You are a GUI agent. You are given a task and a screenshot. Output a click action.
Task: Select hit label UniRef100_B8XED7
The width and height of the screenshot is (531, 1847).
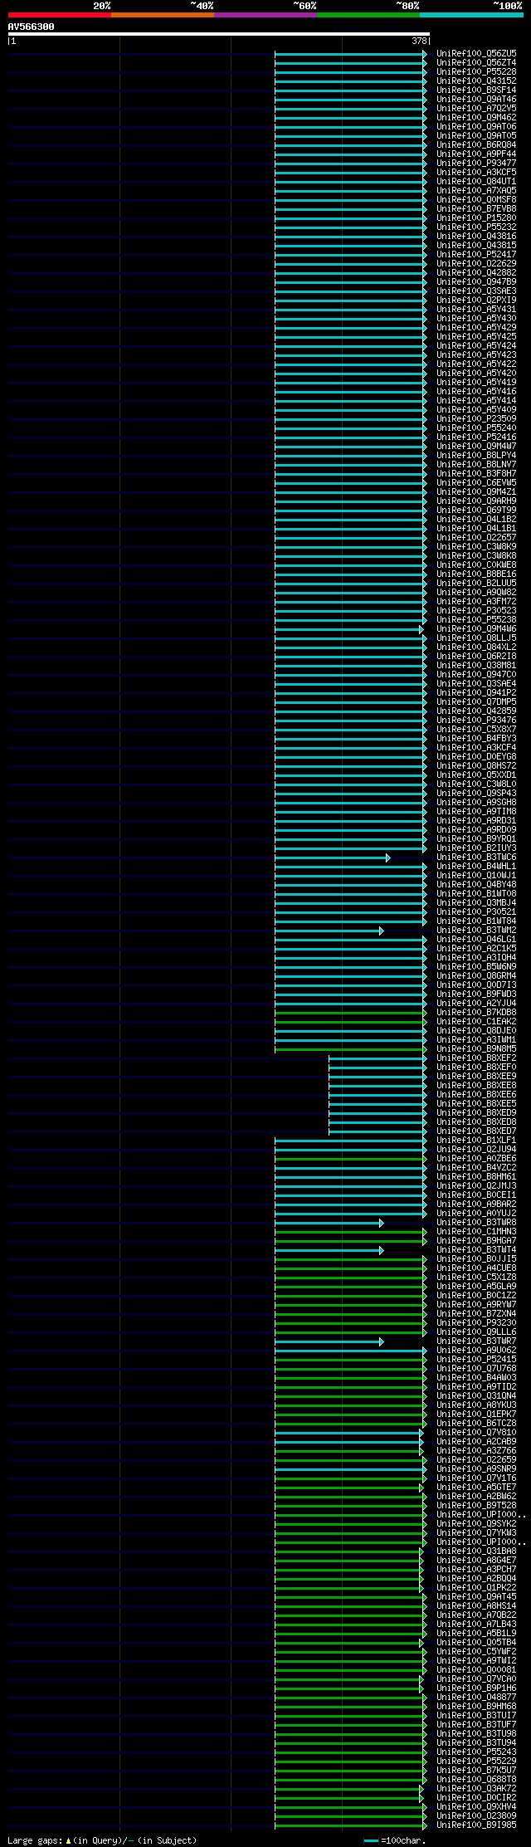pos(476,1131)
